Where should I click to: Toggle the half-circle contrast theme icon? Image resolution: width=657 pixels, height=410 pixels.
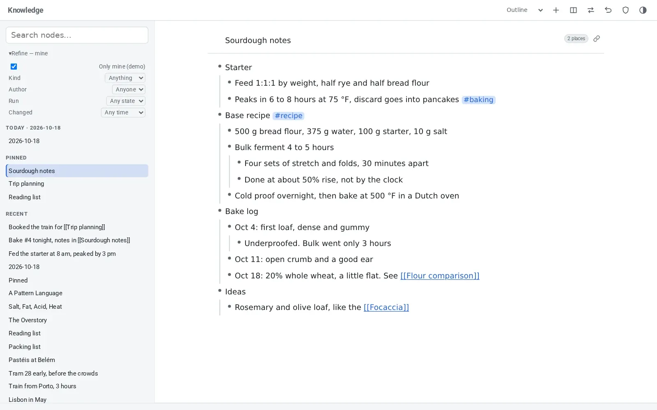[643, 10]
